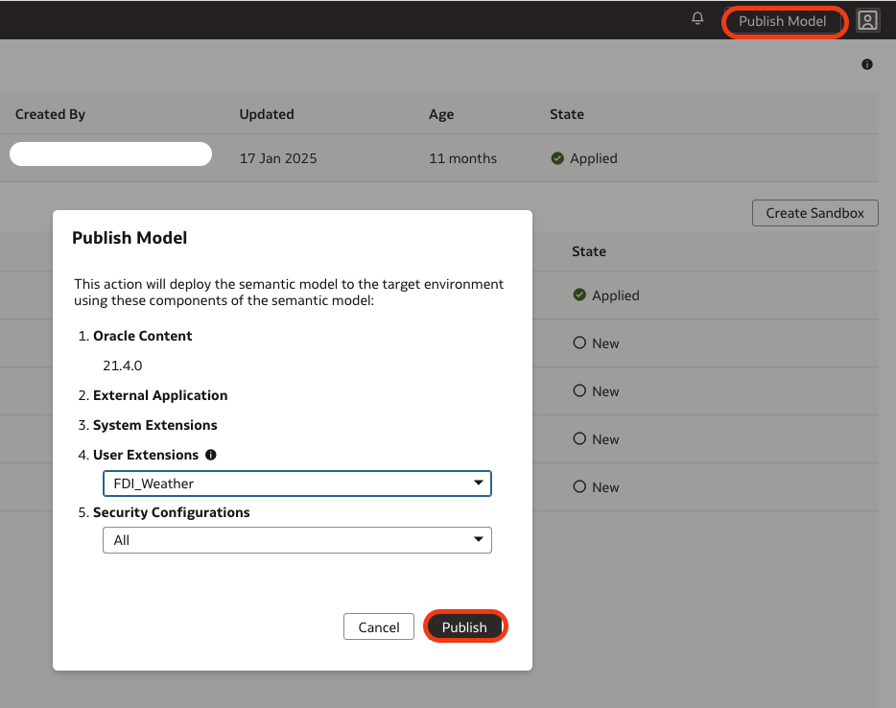This screenshot has height=708, width=896.
Task: Open the user profile menu
Action: (867, 19)
